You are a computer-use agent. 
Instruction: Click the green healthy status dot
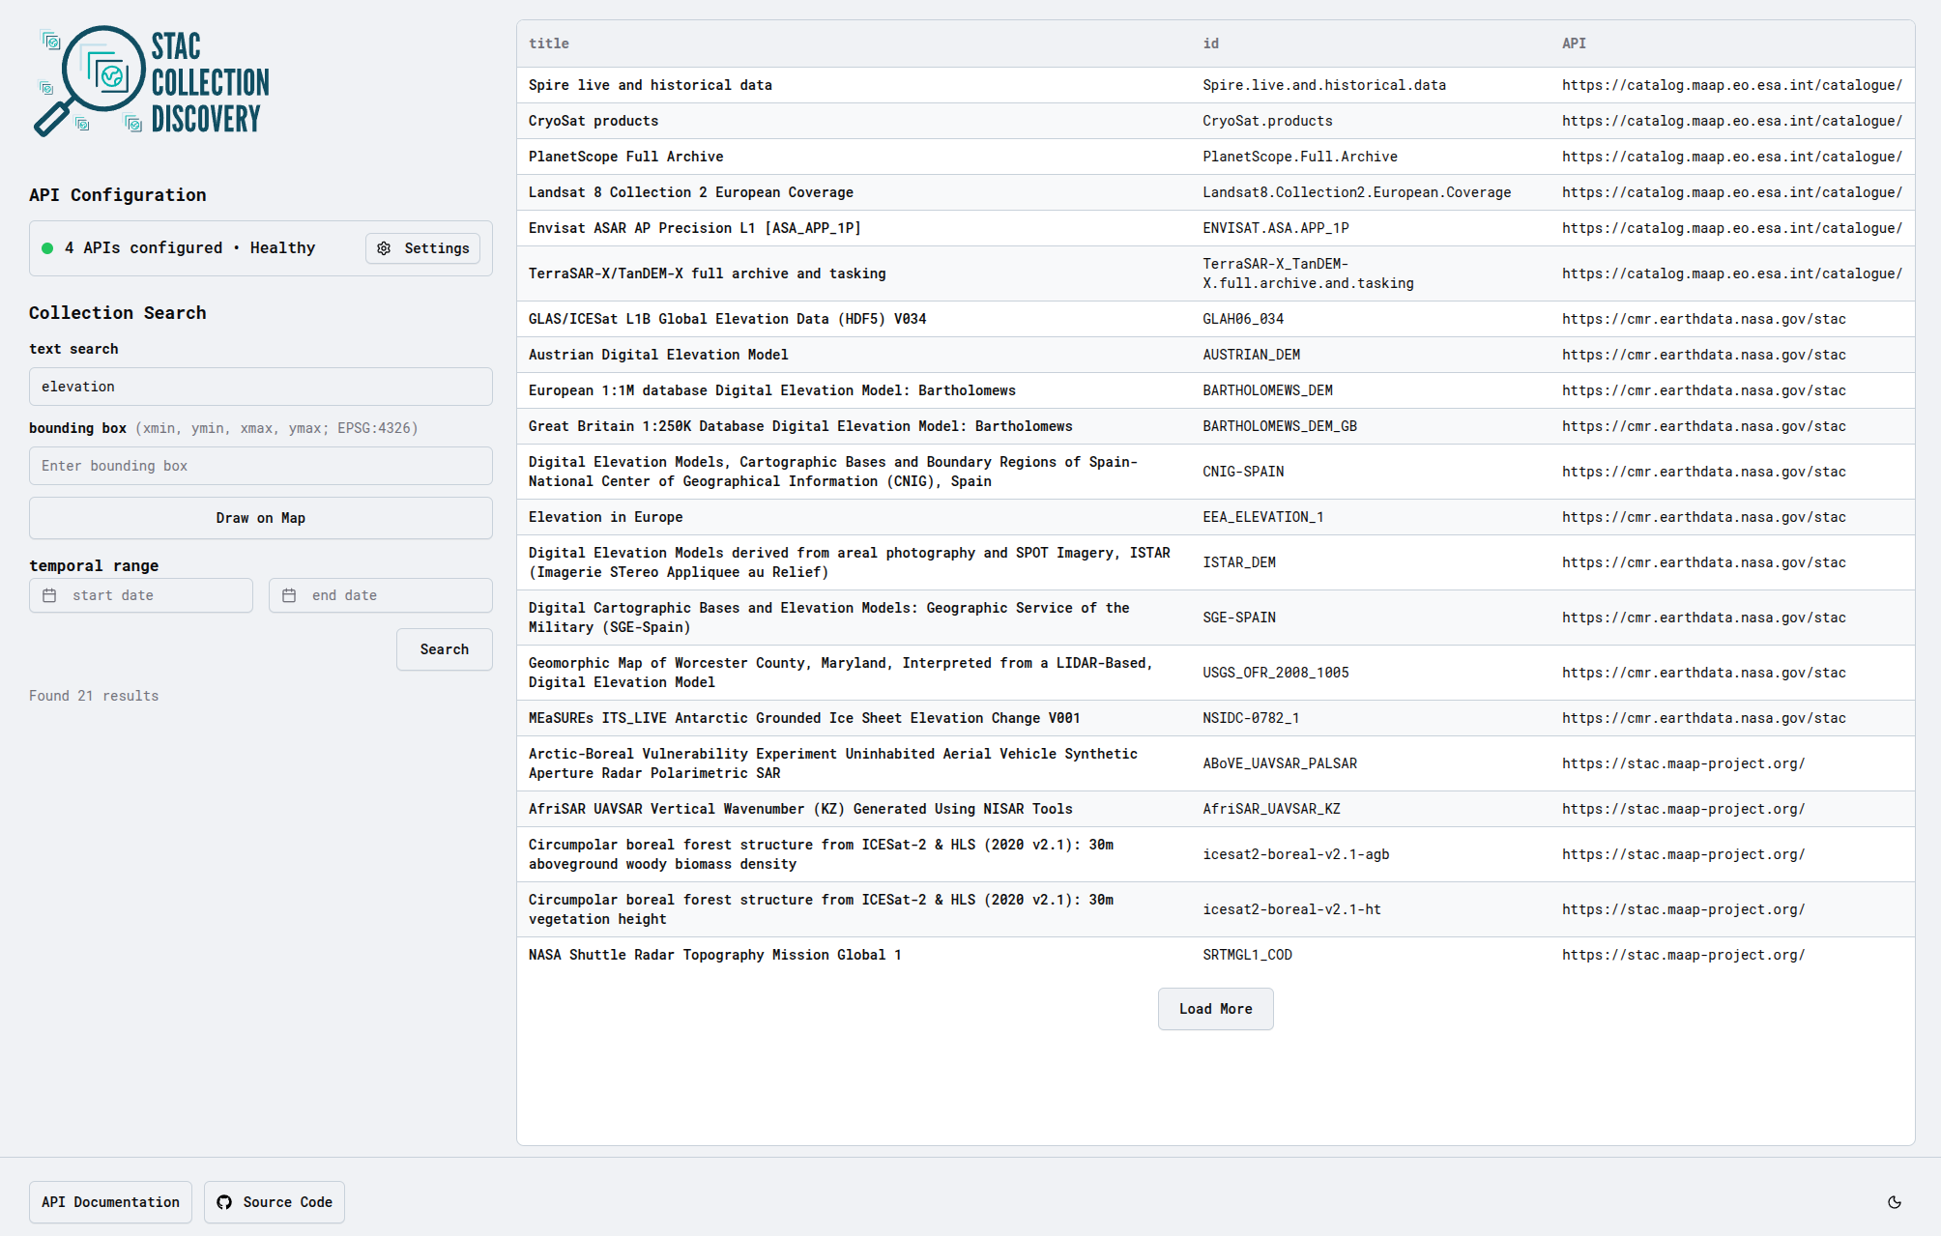point(47,248)
